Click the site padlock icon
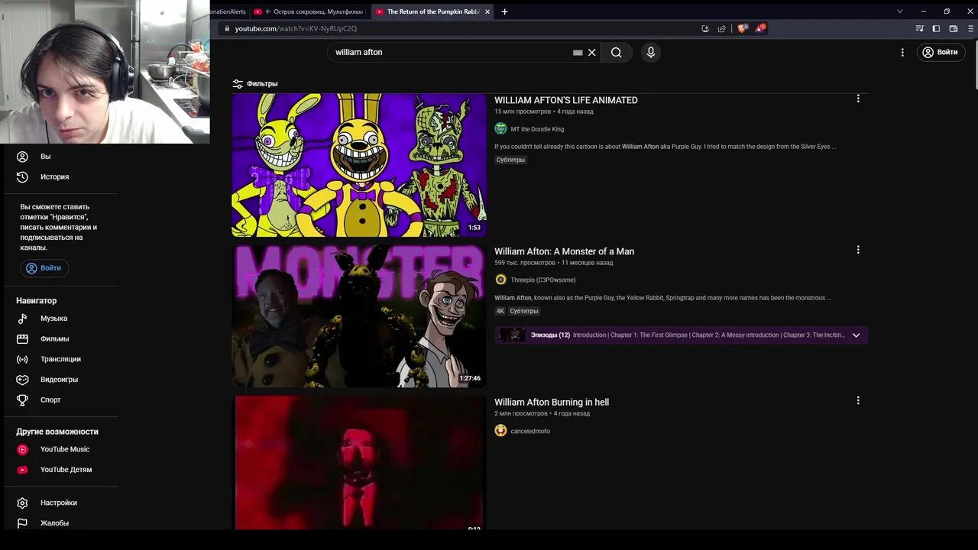The image size is (978, 550). click(226, 28)
